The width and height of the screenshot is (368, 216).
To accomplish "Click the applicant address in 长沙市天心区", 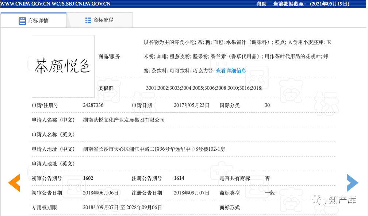I will pyautogui.click(x=154, y=149).
